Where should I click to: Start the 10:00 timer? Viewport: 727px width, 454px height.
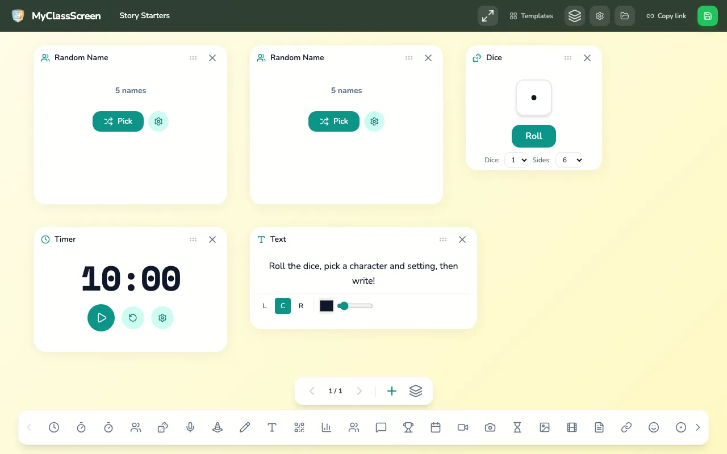pos(101,318)
